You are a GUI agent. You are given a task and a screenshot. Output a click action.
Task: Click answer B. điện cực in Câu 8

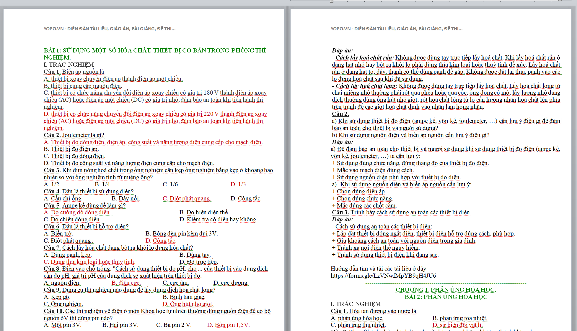click(x=126, y=283)
